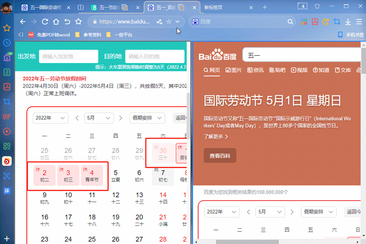Screen dimensions: 366x244
Task: Click the star icon inside address bar
Action: [168, 22]
